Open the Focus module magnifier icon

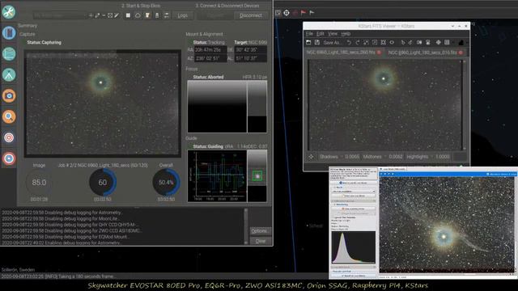[x=9, y=116]
